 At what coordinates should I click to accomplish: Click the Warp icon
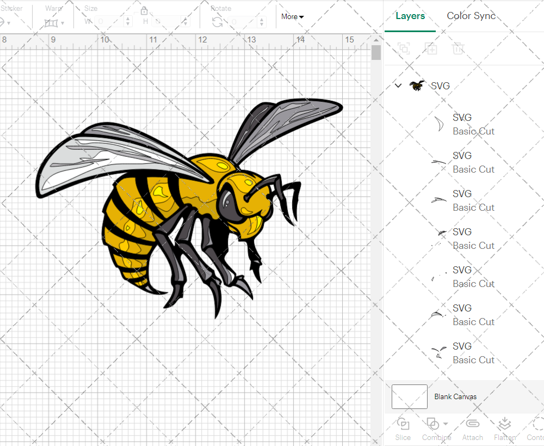51,23
